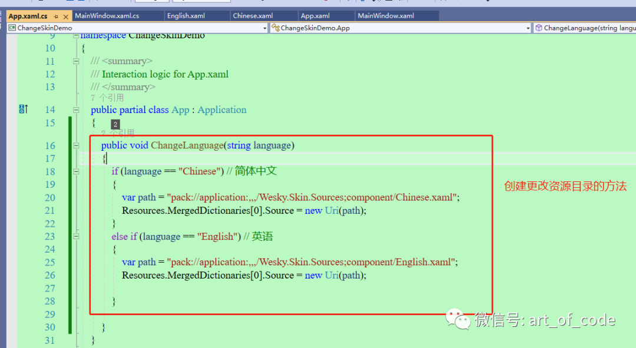Click line number 20 in the margin

pyautogui.click(x=50, y=197)
